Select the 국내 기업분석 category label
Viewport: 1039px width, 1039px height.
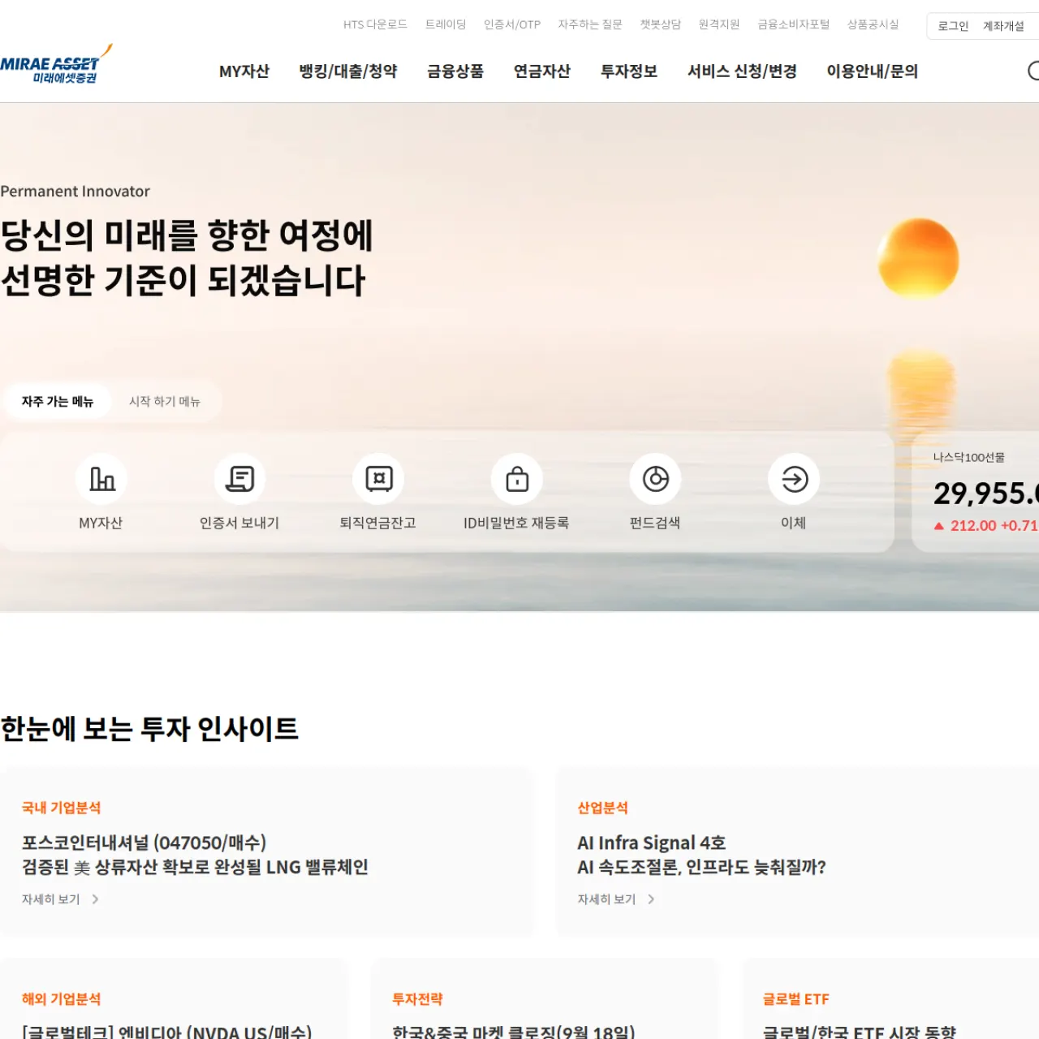62,808
